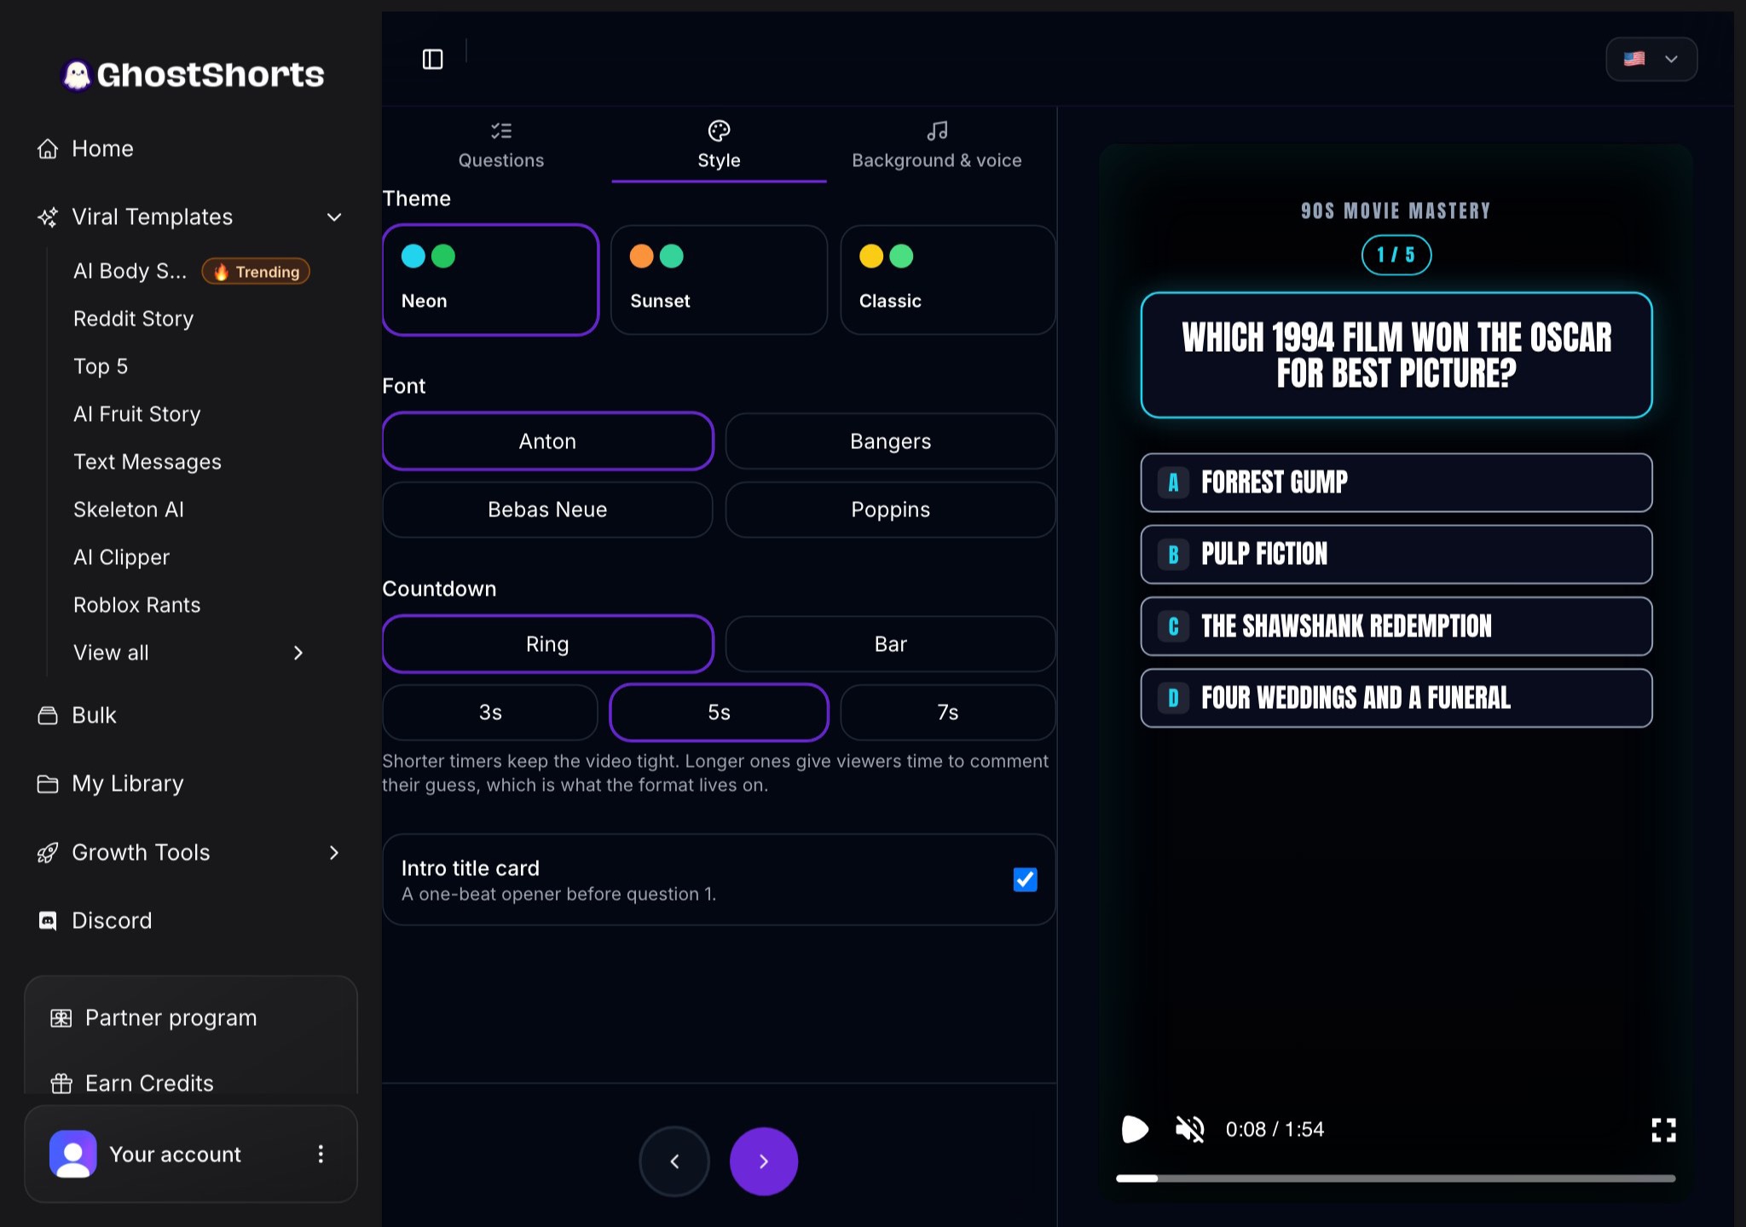1746x1227 pixels.
Task: Select Classic color theme
Action: click(x=948, y=279)
